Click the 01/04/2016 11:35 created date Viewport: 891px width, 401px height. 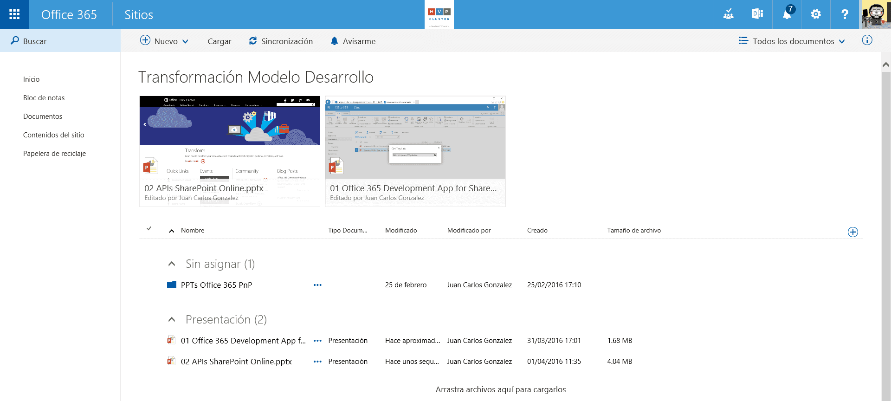point(554,362)
